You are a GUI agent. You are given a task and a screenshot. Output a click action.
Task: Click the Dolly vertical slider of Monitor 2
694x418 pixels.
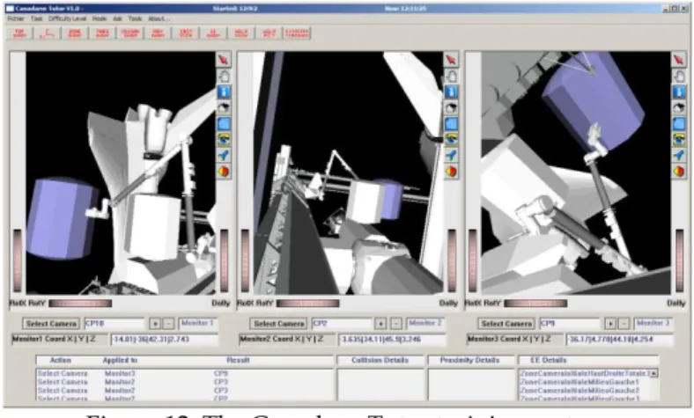(x=452, y=260)
